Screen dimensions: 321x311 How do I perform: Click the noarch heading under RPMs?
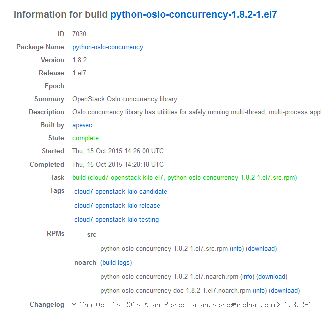tap(85, 263)
